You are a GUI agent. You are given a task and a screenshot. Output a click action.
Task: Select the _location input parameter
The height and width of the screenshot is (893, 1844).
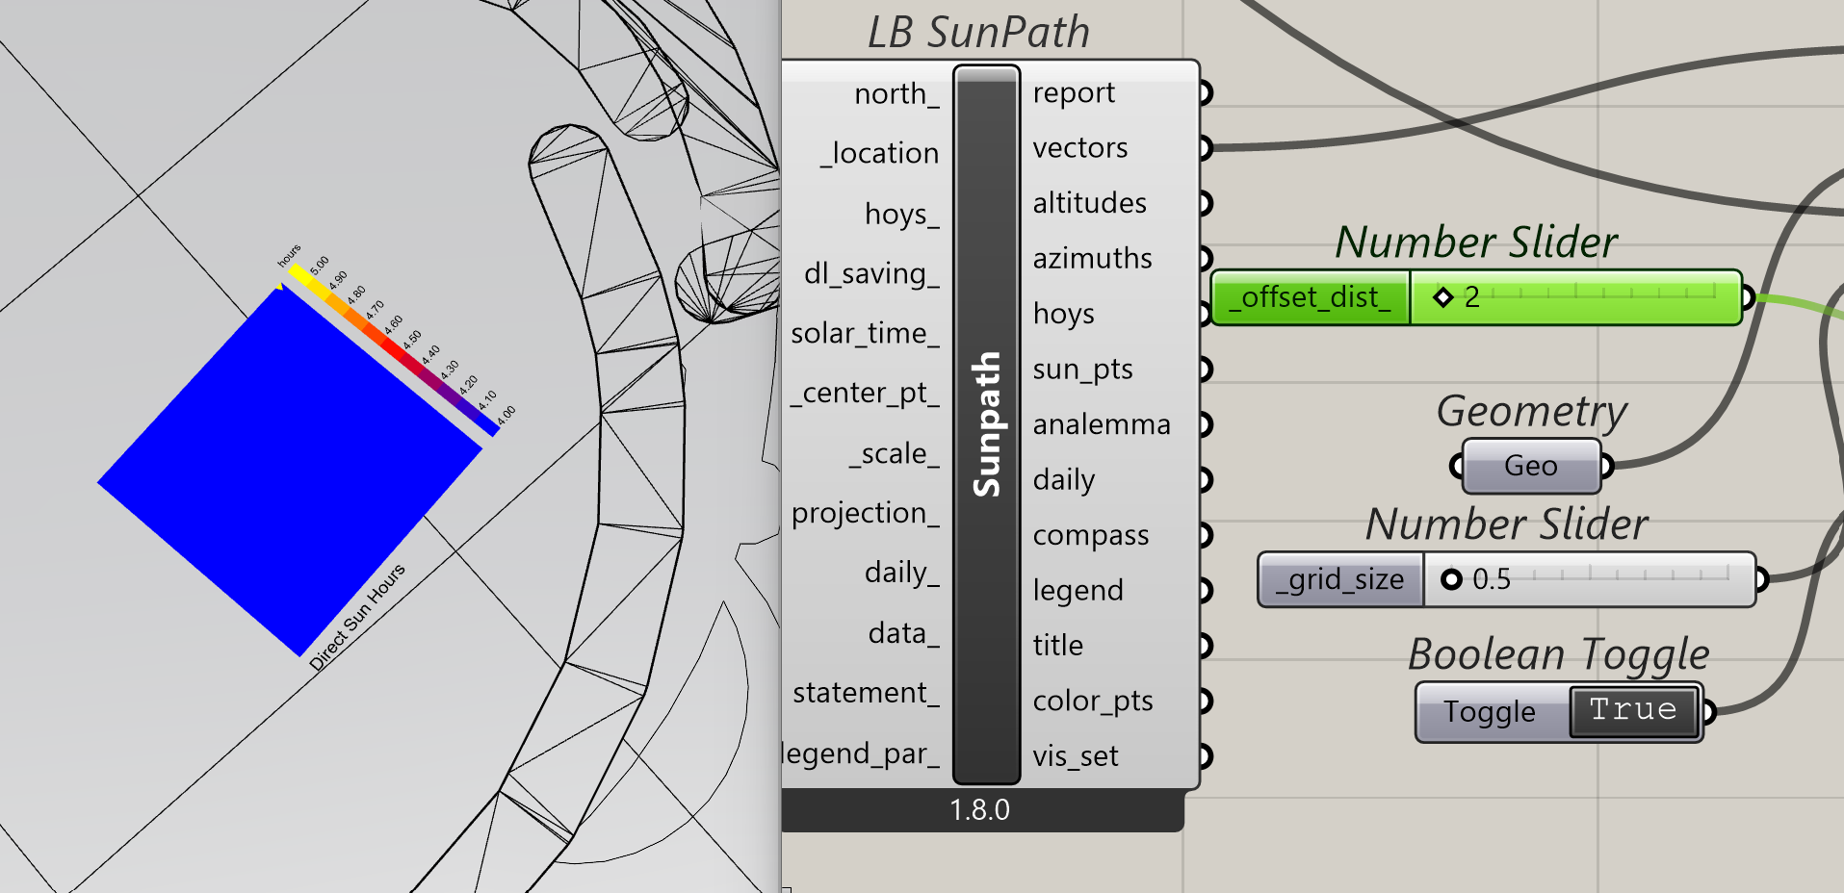(879, 154)
